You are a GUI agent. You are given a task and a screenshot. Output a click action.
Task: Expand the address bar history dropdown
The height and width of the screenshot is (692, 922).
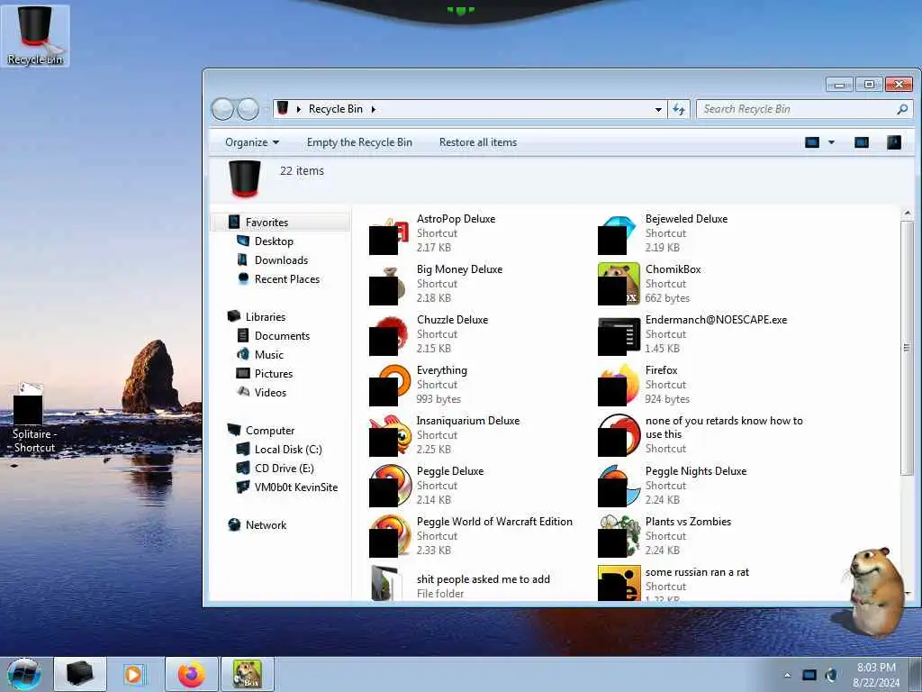coord(658,109)
